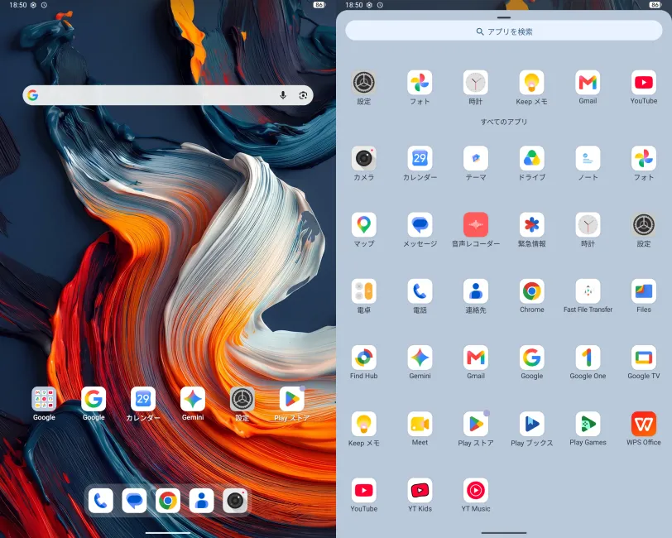The image size is (672, 538).
Task: Open Google Lens from search bar
Action: [x=303, y=95]
